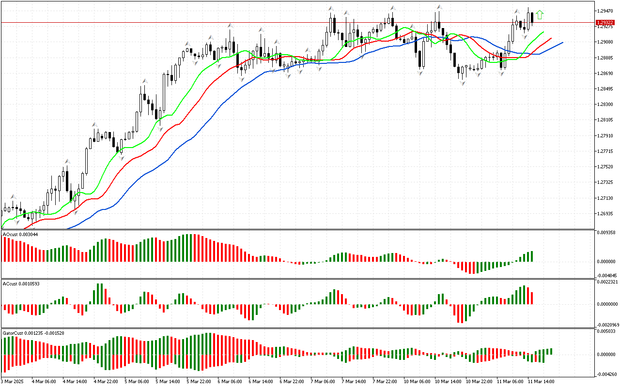Click the 5 Mar 06:00 time label
620x387 pixels.
point(138,381)
